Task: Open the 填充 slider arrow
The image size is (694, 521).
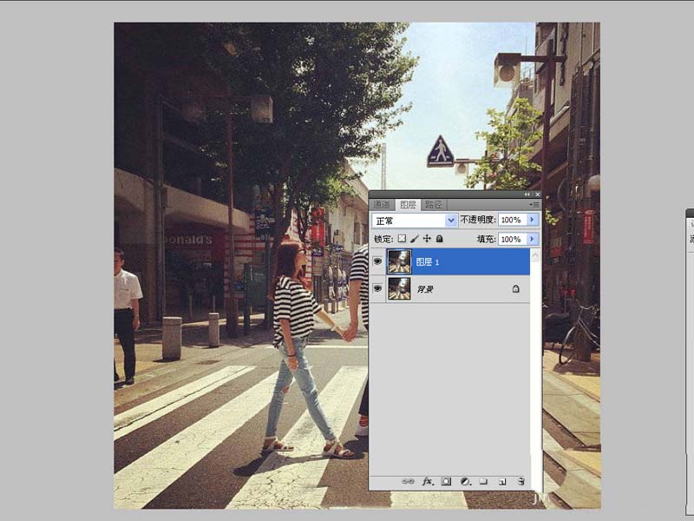Action: click(533, 240)
